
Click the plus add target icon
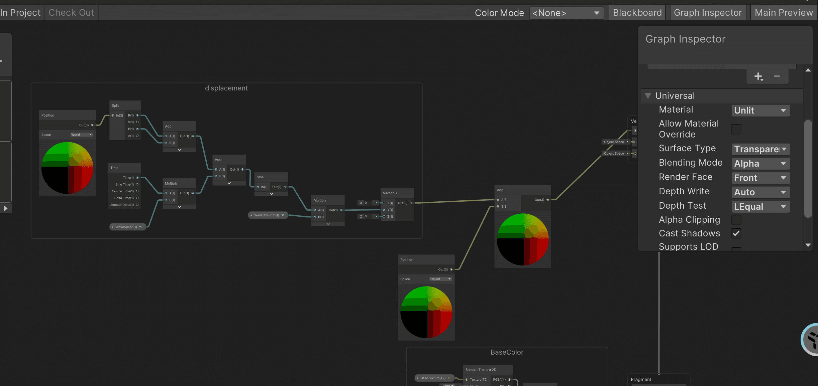(x=758, y=76)
